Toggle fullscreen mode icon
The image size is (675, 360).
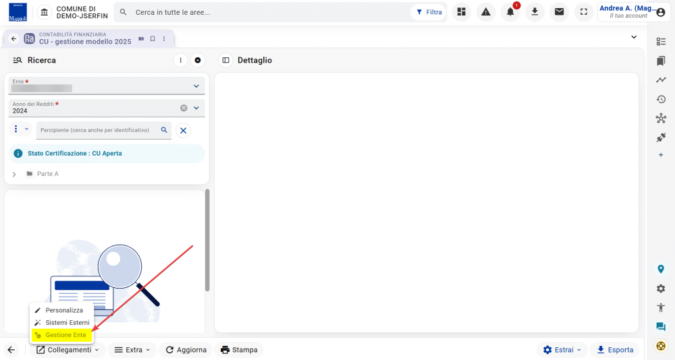click(x=584, y=12)
